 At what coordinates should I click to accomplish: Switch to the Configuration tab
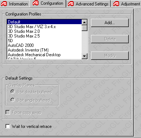pyautogui.click(x=48, y=3)
